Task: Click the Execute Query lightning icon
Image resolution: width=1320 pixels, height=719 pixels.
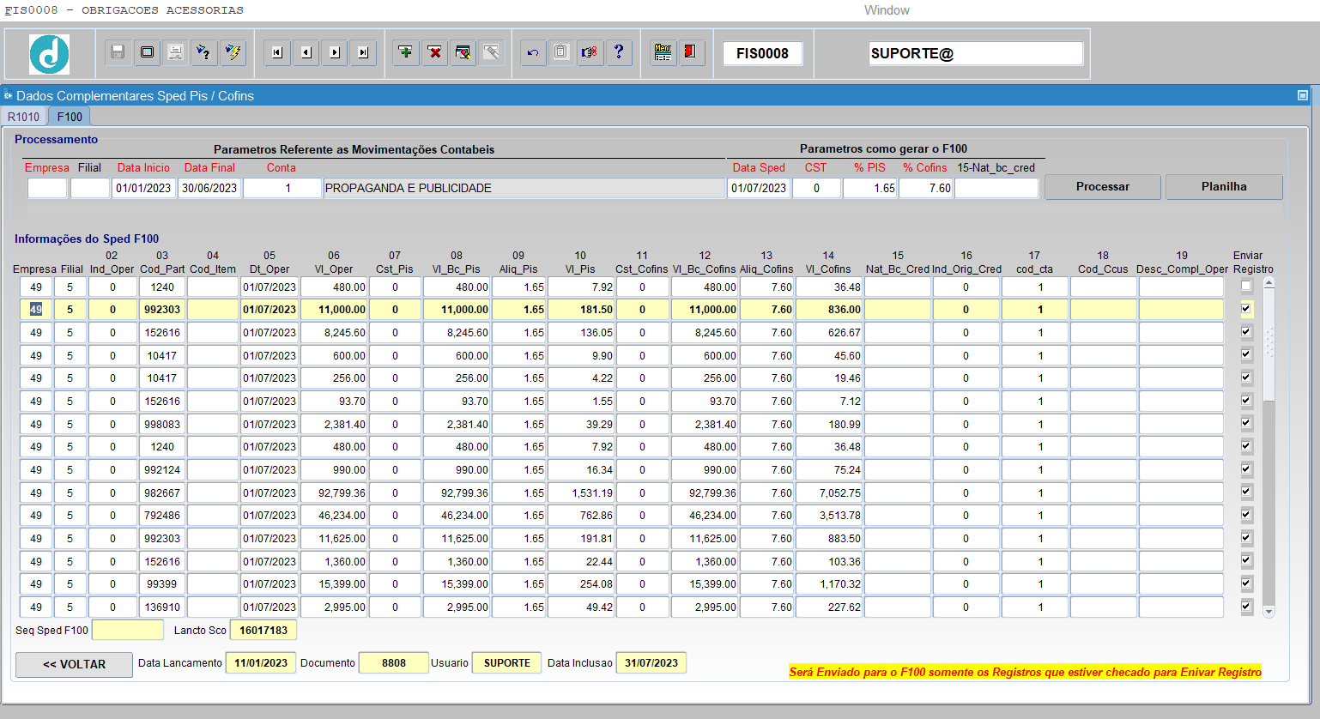Action: click(233, 52)
